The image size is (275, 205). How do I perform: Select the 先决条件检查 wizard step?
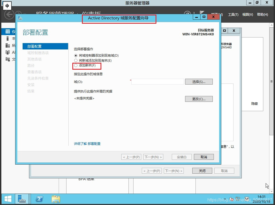[x=38, y=78]
